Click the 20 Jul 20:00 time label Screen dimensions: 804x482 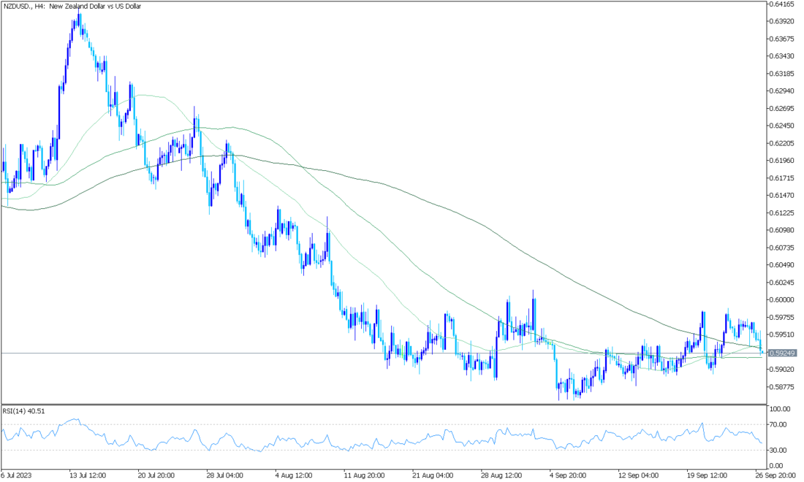(156, 475)
